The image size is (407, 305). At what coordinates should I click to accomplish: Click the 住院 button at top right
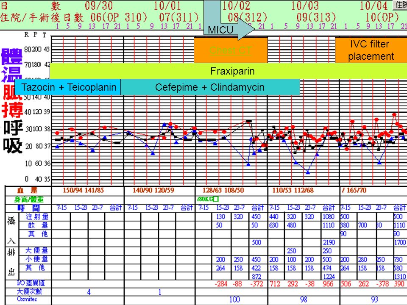[x=400, y=5]
